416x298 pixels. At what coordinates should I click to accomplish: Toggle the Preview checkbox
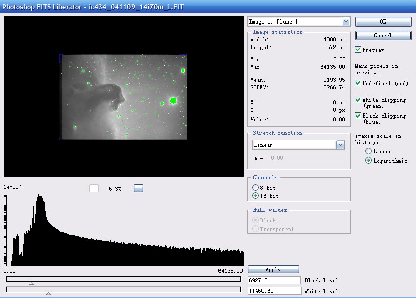click(x=358, y=50)
